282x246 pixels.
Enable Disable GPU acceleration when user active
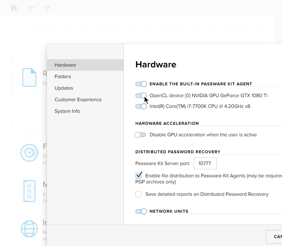tap(140, 135)
